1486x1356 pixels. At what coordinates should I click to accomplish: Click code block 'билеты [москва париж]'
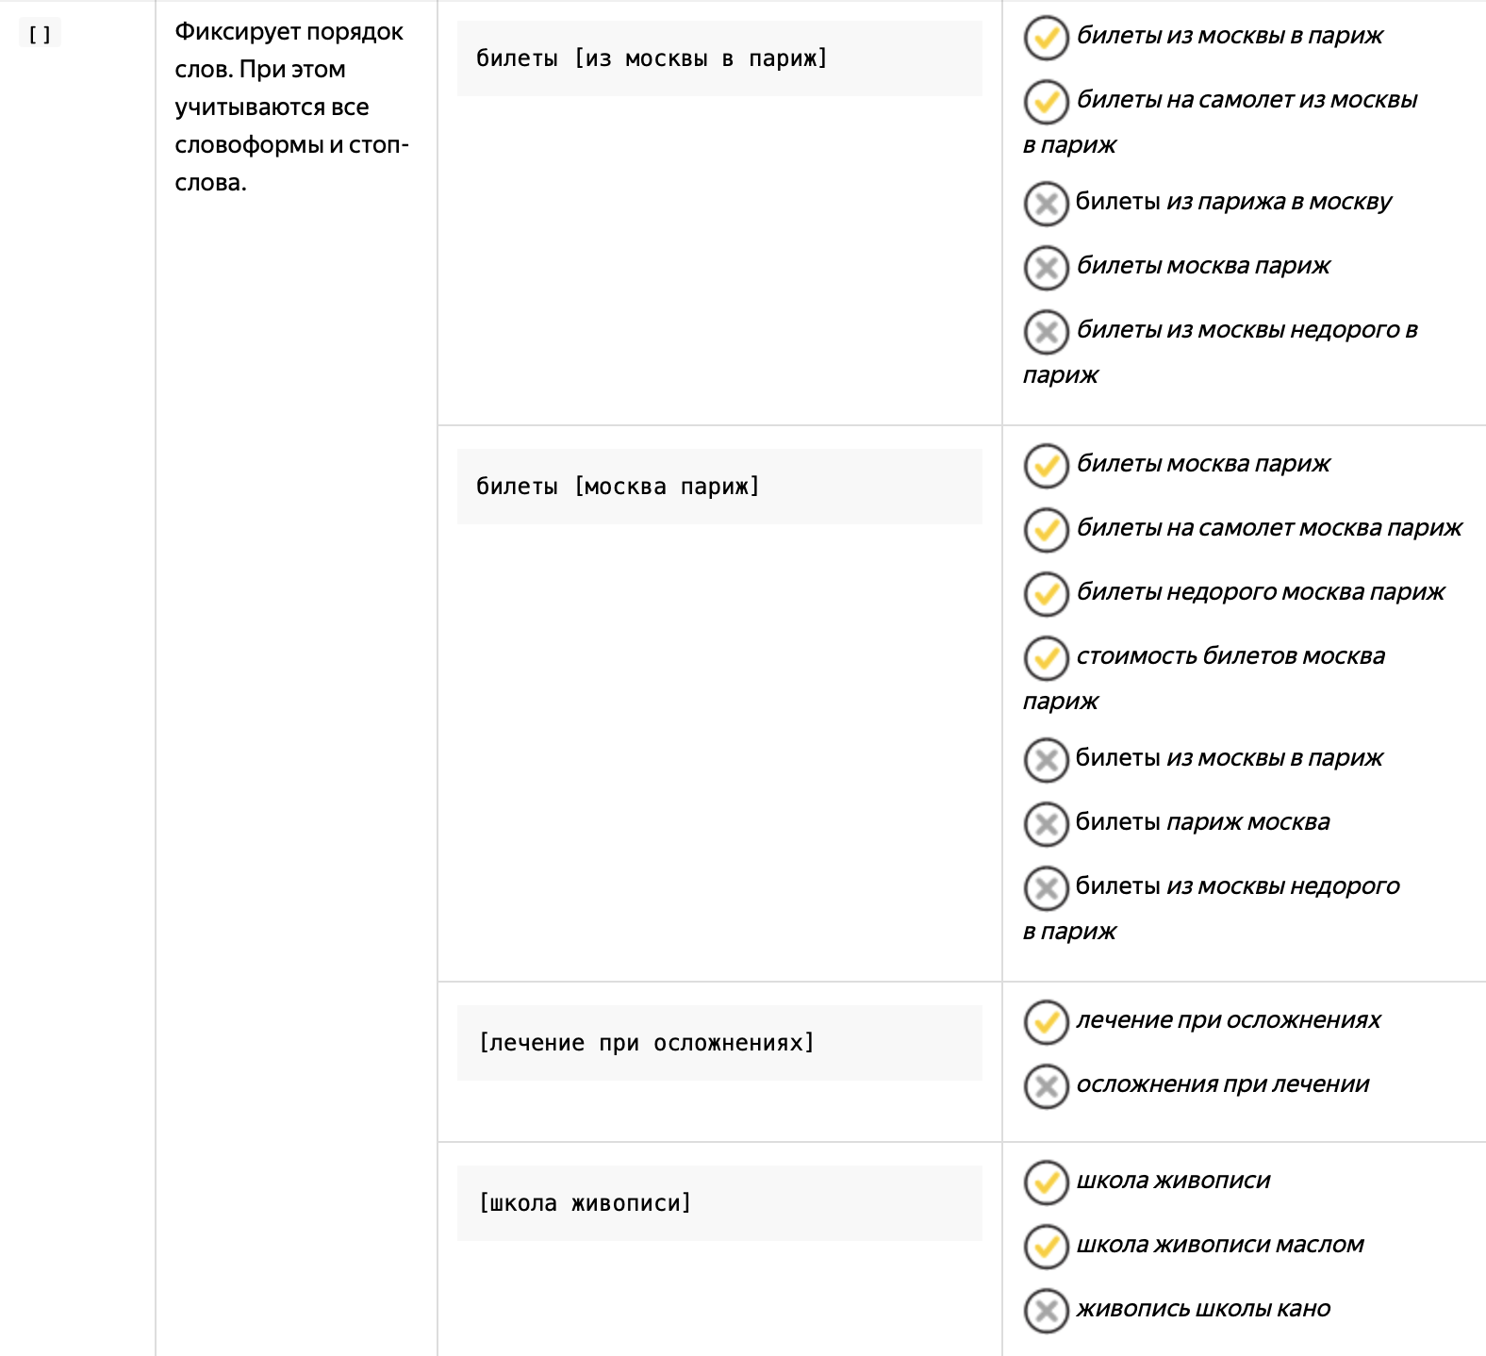coord(719,487)
